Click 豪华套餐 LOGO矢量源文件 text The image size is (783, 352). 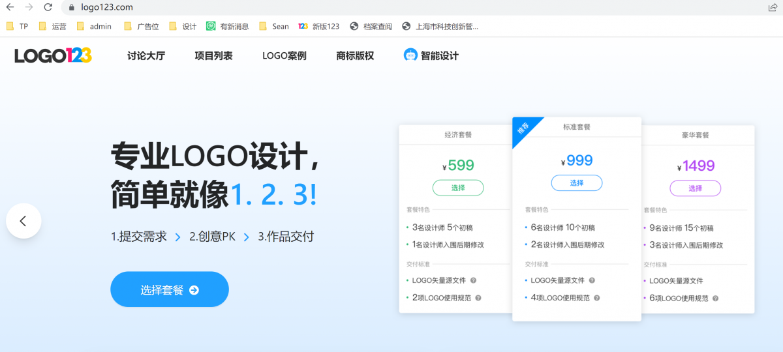coord(676,281)
